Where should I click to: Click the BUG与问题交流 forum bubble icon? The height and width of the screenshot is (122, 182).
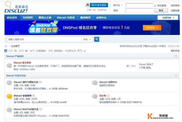[x=9, y=110]
